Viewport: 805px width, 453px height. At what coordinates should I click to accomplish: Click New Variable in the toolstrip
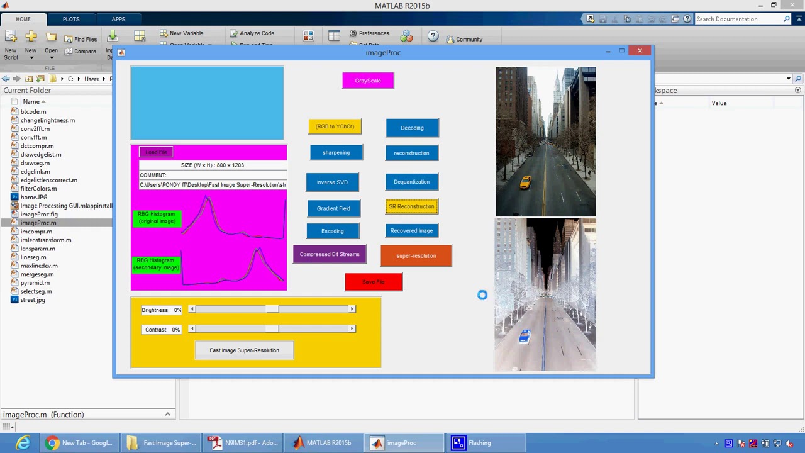[x=181, y=33]
